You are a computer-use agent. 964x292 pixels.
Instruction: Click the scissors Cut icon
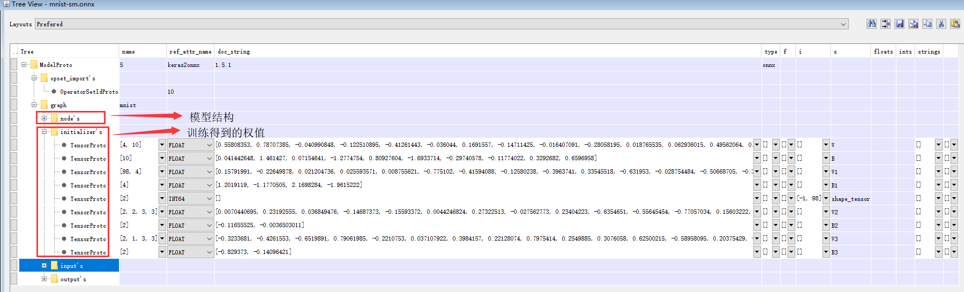coord(941,24)
